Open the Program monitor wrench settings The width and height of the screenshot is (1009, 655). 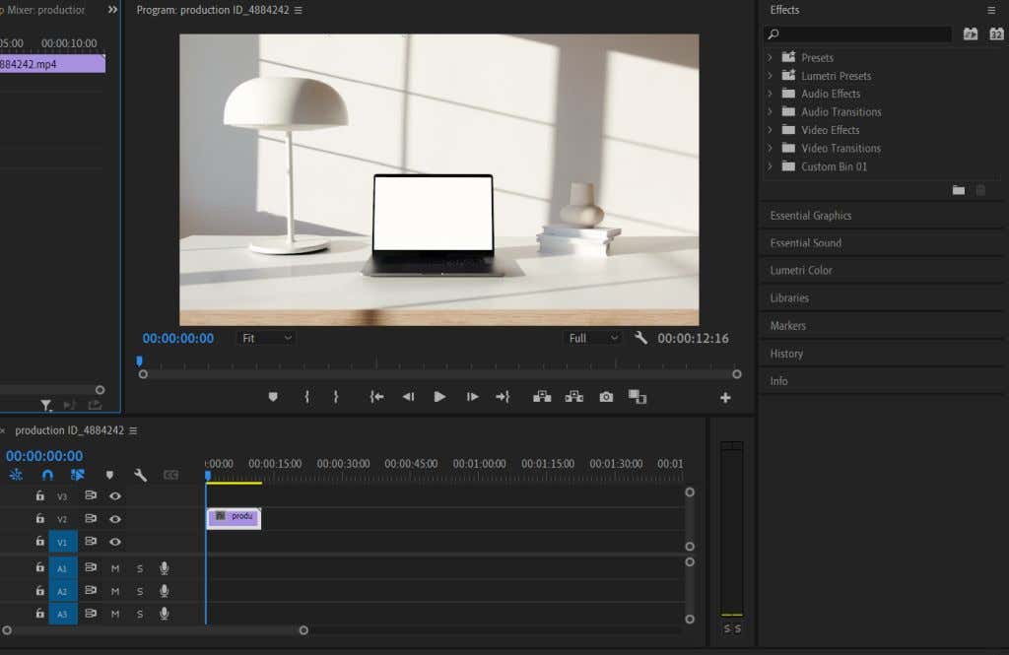[640, 338]
